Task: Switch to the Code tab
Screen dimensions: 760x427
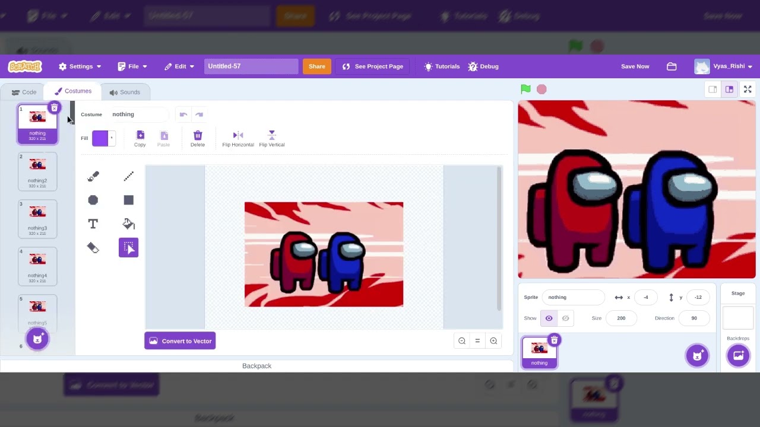Action: pyautogui.click(x=23, y=92)
